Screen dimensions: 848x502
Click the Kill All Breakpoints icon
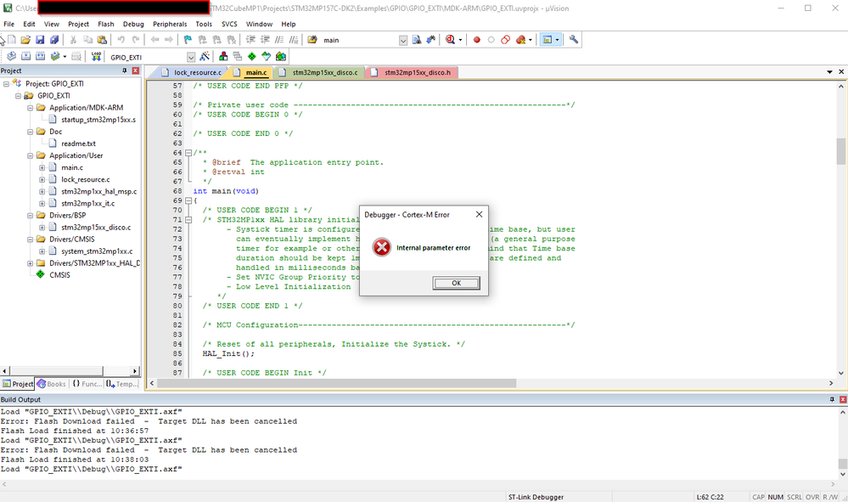point(520,40)
